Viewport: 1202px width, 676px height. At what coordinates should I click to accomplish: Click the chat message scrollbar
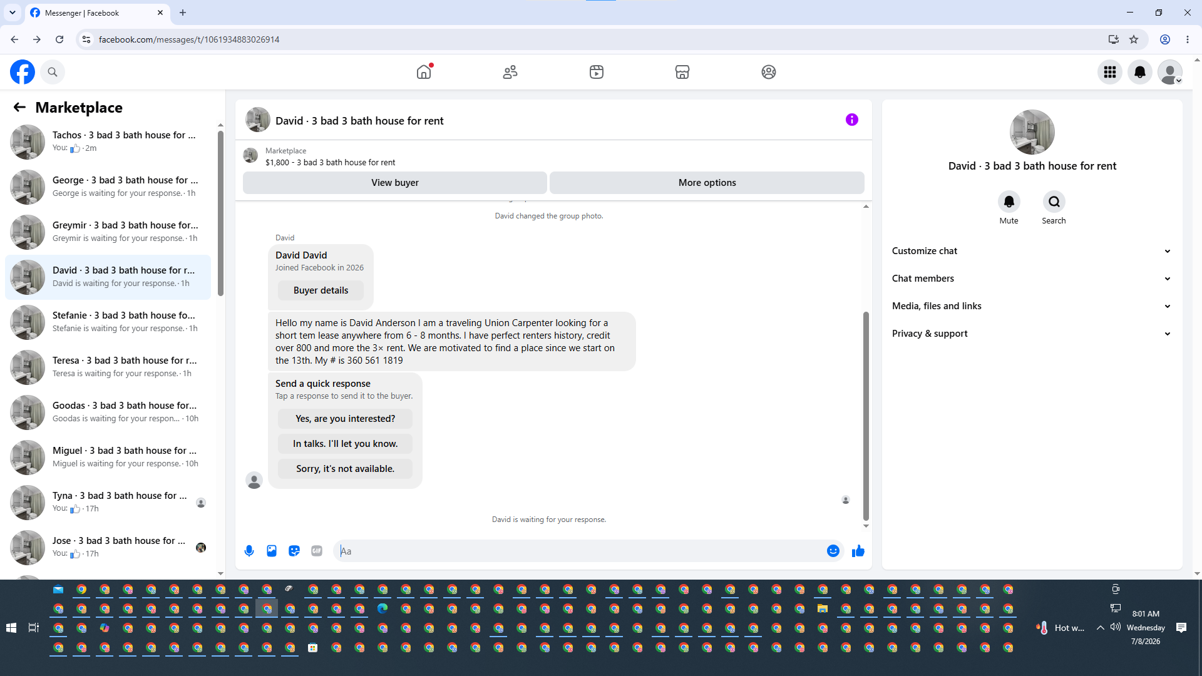pos(866,416)
